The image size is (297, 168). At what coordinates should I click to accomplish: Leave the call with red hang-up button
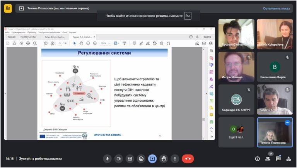tap(188, 159)
